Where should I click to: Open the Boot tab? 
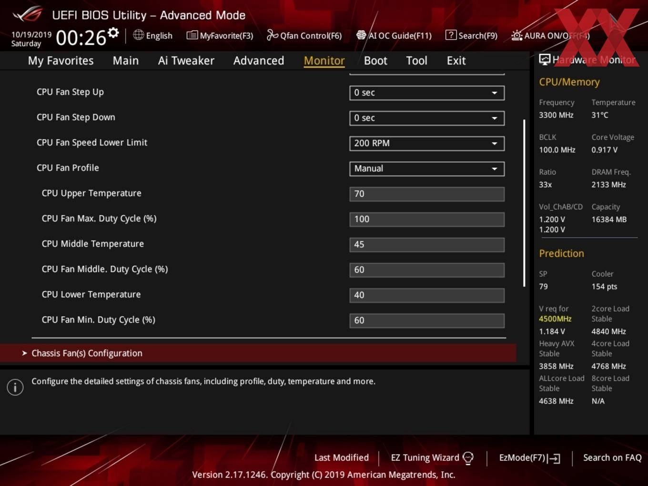pyautogui.click(x=375, y=61)
